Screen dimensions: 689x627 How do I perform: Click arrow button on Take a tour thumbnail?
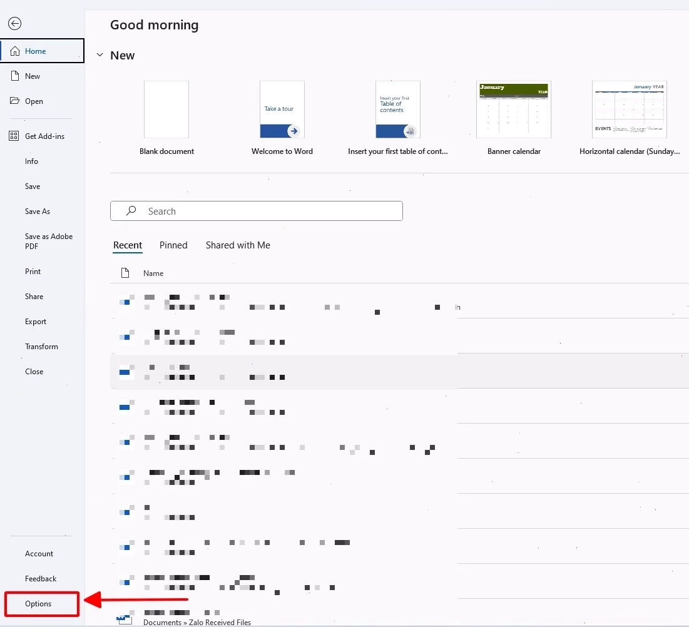point(293,131)
